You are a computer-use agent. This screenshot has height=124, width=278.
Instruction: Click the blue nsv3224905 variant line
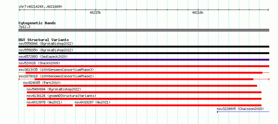[243, 112]
